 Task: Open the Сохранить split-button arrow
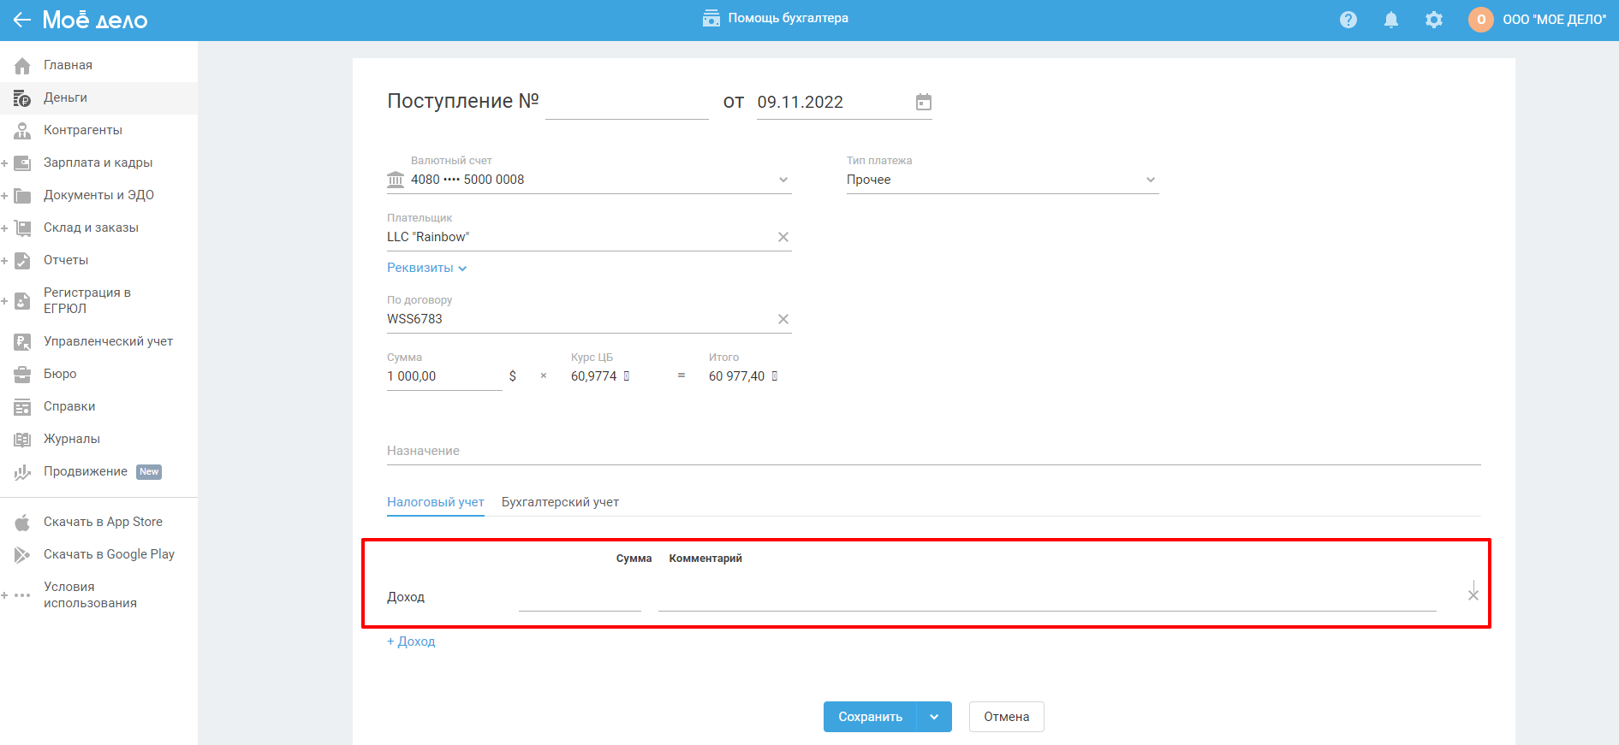[x=934, y=717]
